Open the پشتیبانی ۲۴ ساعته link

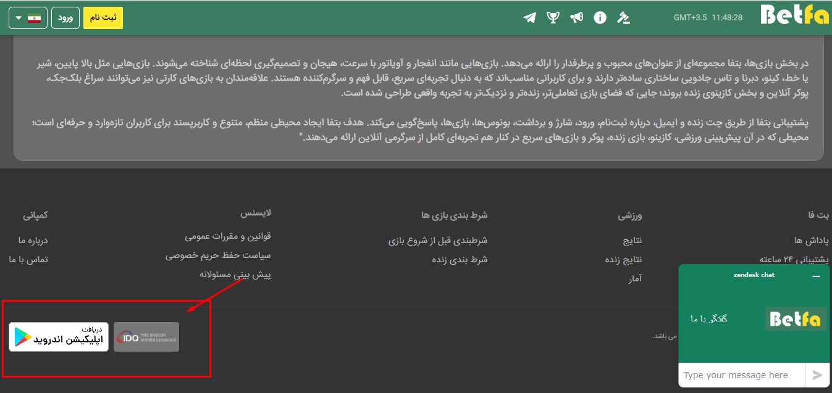pos(794,259)
